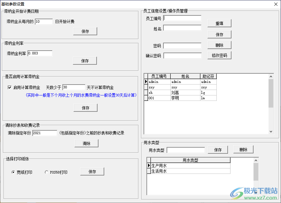Save a new 用水类型 water use type
The width and height of the screenshot is (281, 203).
pos(218,150)
